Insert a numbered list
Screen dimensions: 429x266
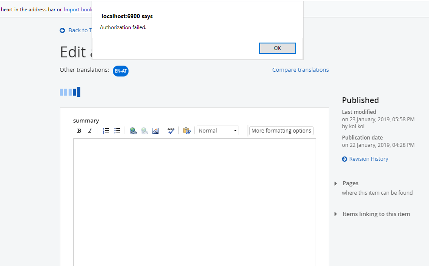[106, 131]
